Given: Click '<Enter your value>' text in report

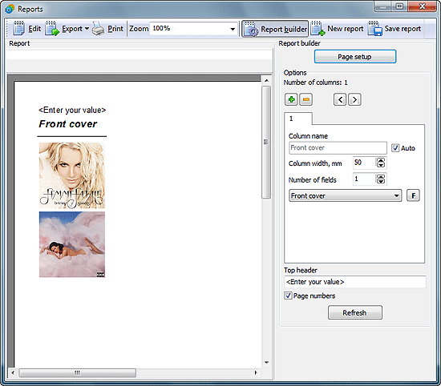Looking at the screenshot, I should click(72, 111).
